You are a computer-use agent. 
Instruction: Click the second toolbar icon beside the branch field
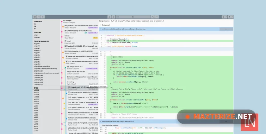pos(113,17)
